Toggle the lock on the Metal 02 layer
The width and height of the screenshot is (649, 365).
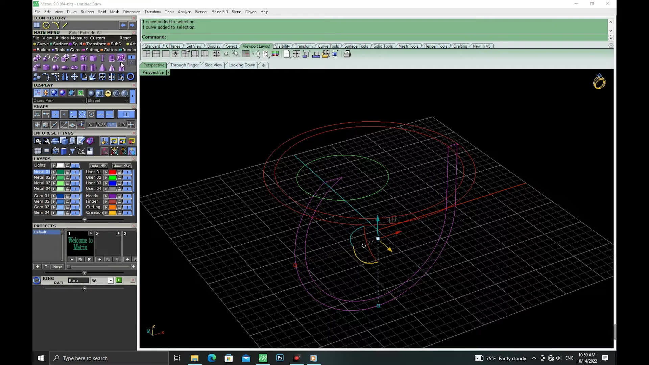coord(67,177)
